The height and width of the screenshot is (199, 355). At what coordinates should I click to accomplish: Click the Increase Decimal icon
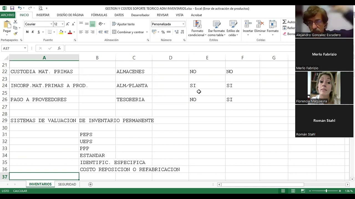[177, 32]
